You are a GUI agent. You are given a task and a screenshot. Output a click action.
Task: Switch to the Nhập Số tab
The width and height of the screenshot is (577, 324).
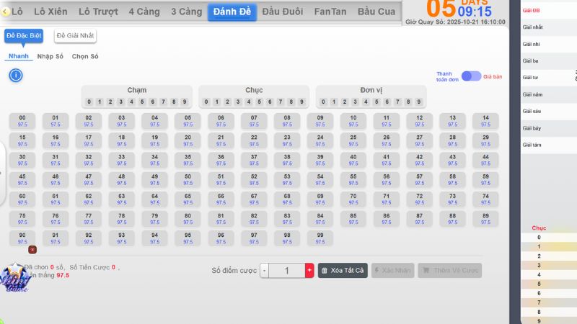(50, 56)
